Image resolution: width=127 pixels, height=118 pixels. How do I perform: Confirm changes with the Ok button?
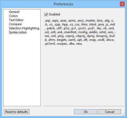coord(85,112)
